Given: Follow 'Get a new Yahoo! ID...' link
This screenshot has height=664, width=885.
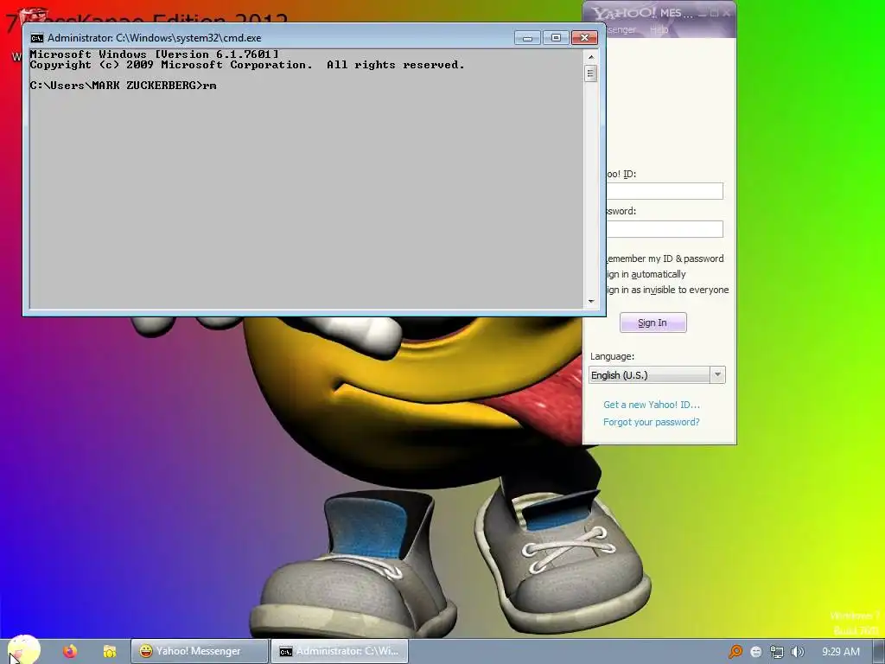Looking at the screenshot, I should point(652,405).
